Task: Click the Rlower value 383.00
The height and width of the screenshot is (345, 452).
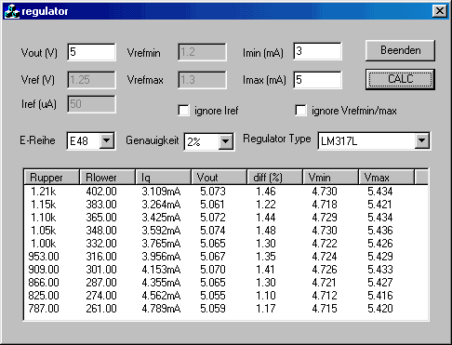Action: point(101,205)
